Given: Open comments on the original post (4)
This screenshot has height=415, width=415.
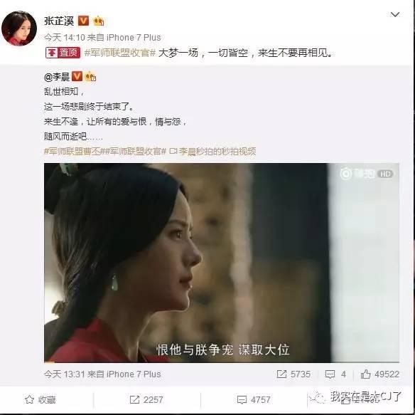Looking at the screenshot, I should click(335, 374).
